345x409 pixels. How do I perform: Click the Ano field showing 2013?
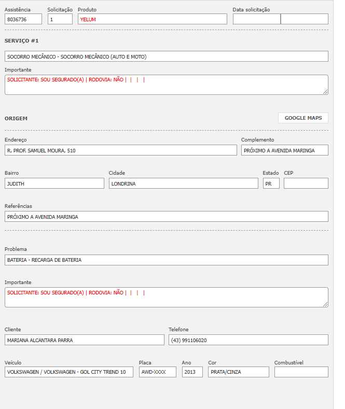(192, 372)
